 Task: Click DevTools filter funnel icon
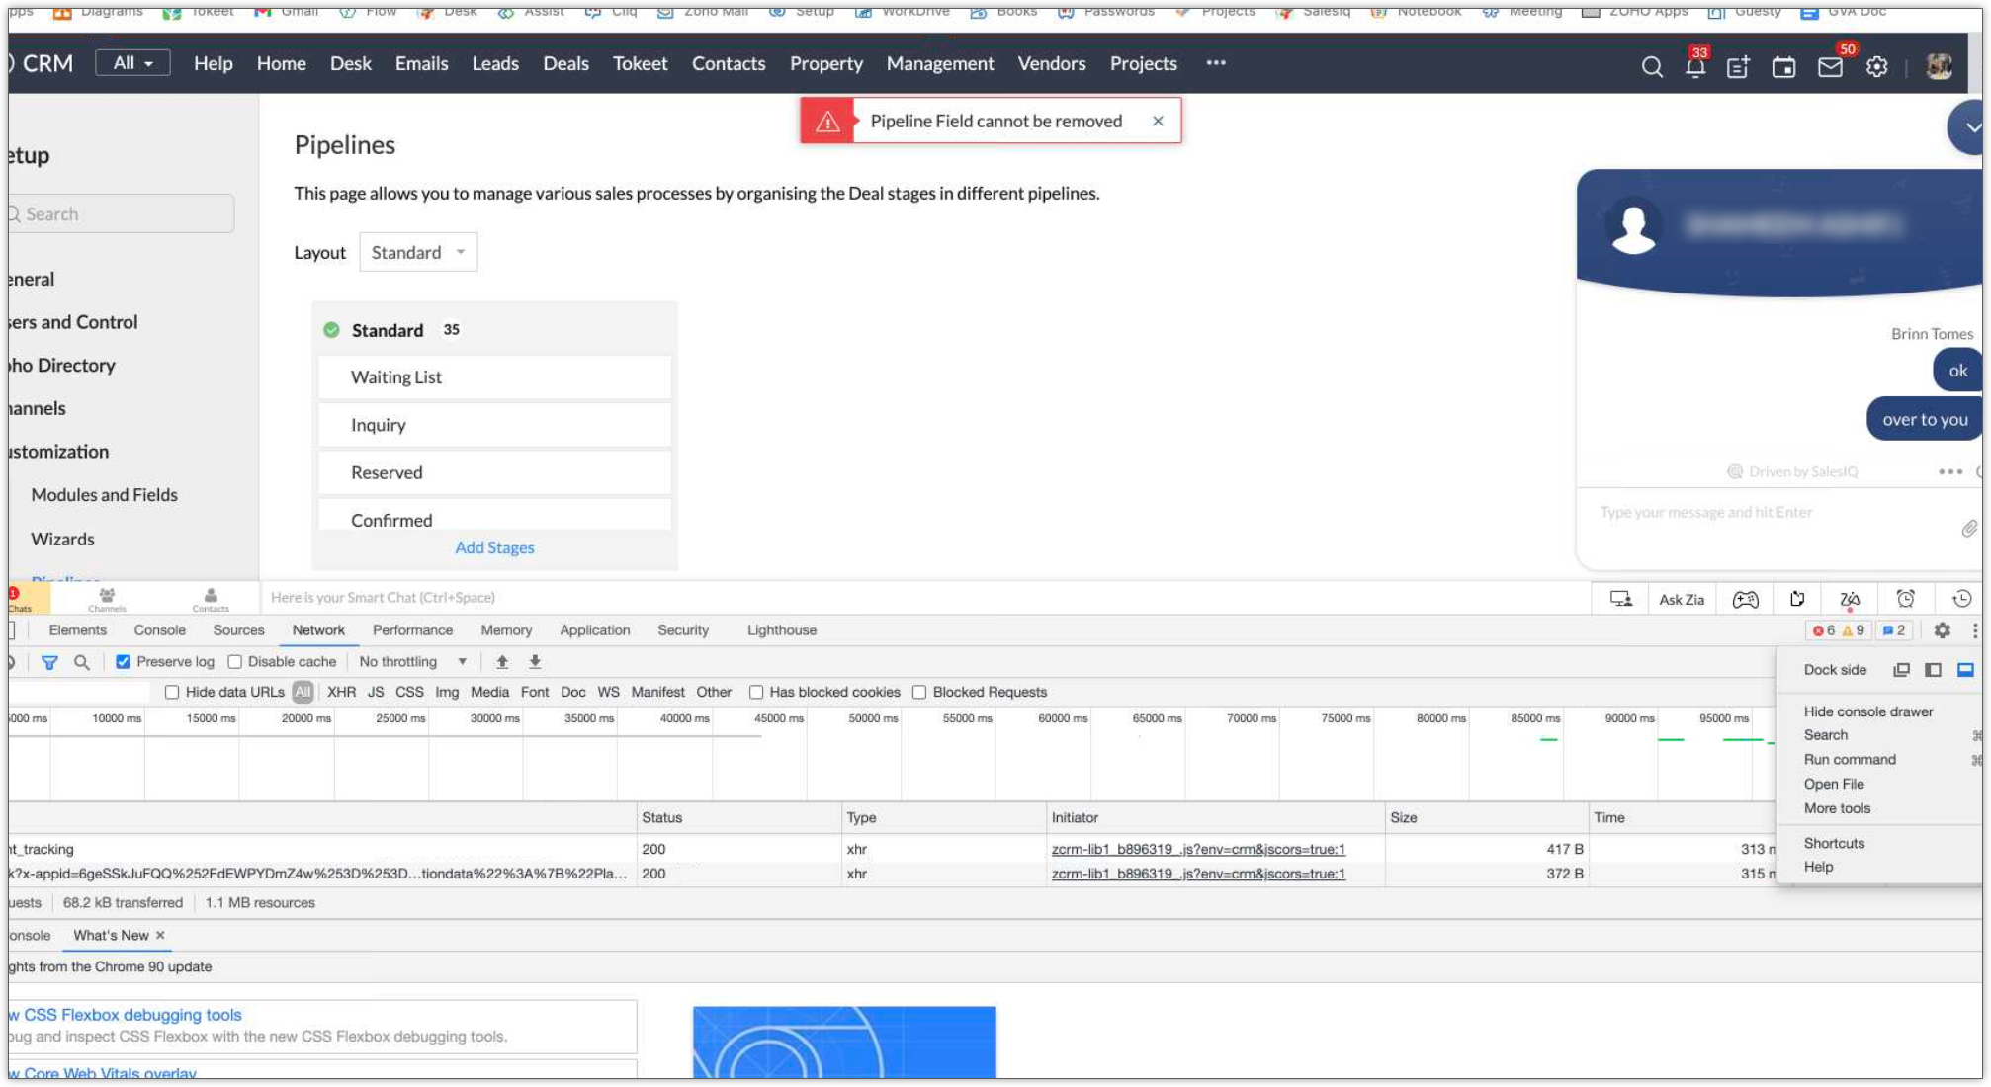click(x=49, y=662)
